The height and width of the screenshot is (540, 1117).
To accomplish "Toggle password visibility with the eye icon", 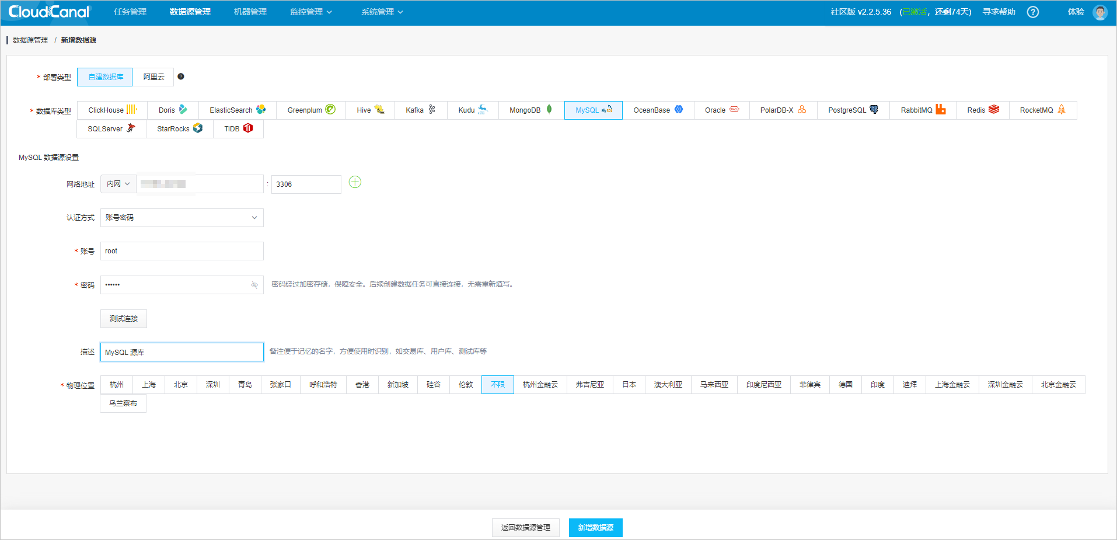I will [x=254, y=285].
